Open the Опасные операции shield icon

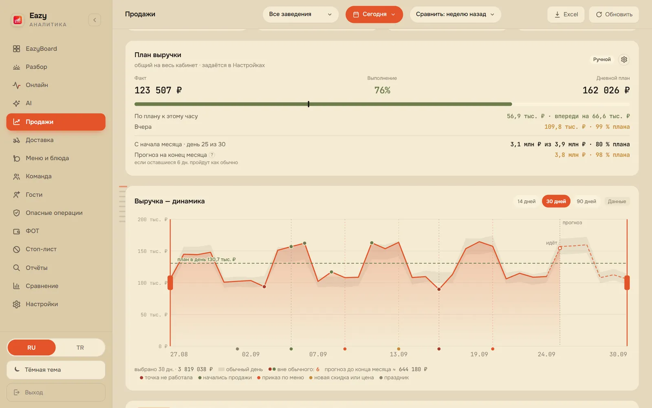click(x=16, y=213)
